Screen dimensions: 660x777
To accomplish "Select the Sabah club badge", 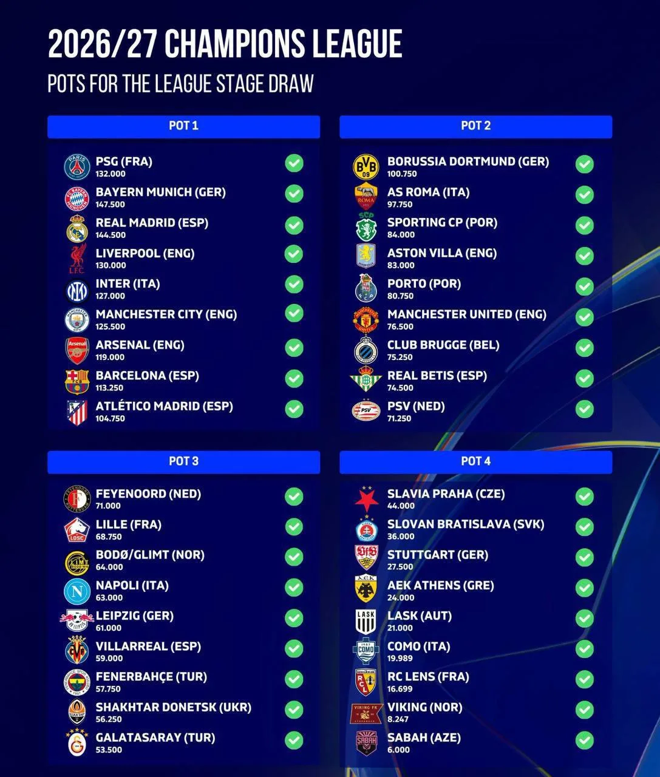I will (x=366, y=742).
